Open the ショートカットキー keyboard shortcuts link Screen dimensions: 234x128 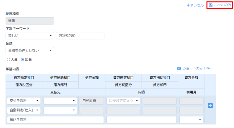(x=195, y=68)
